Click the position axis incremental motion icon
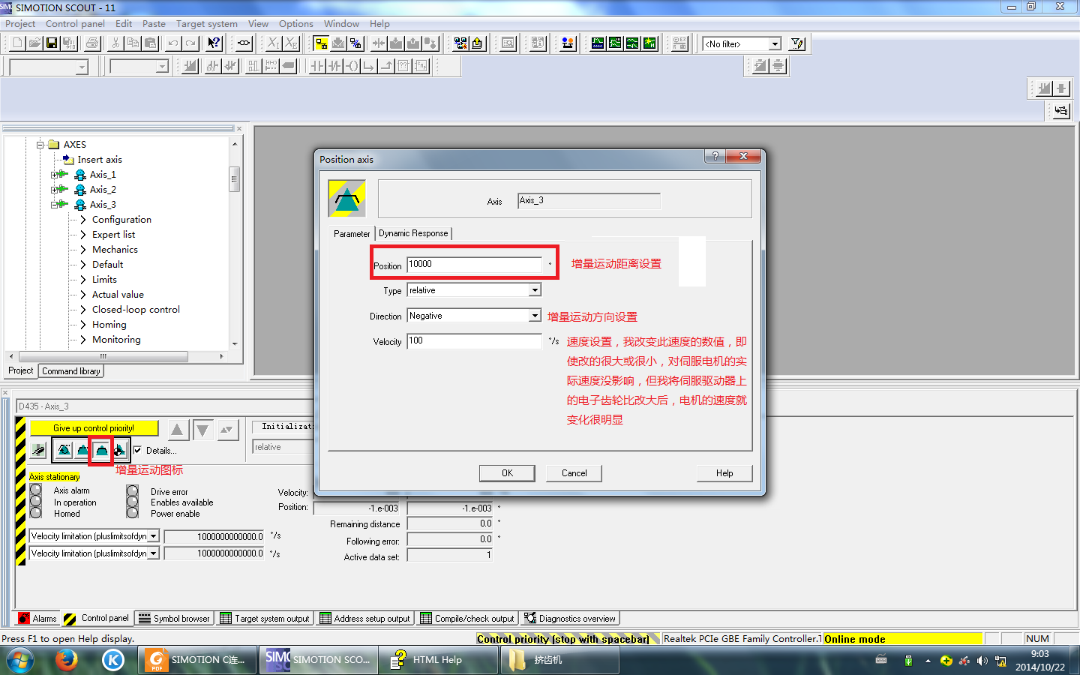This screenshot has width=1080, height=675. [x=101, y=450]
